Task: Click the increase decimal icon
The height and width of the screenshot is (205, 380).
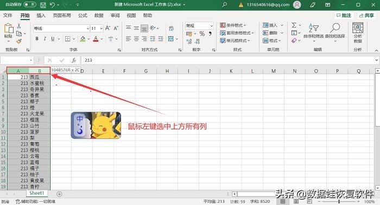Action: [189, 41]
